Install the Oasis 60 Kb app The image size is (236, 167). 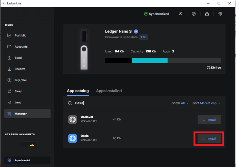click(x=209, y=139)
